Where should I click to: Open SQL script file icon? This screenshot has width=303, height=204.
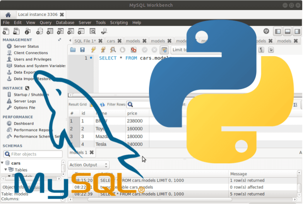tap(16, 31)
